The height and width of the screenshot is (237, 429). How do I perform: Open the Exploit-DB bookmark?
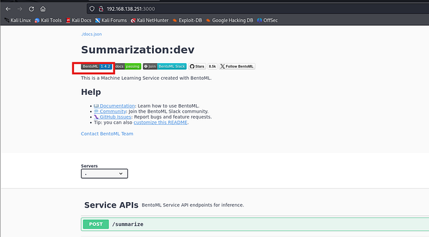click(x=187, y=20)
